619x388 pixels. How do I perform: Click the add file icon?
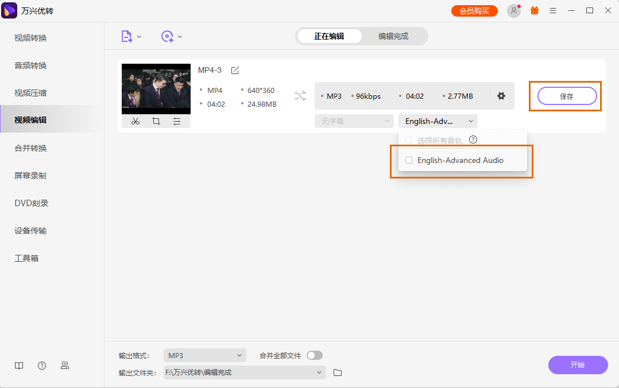[x=127, y=36]
